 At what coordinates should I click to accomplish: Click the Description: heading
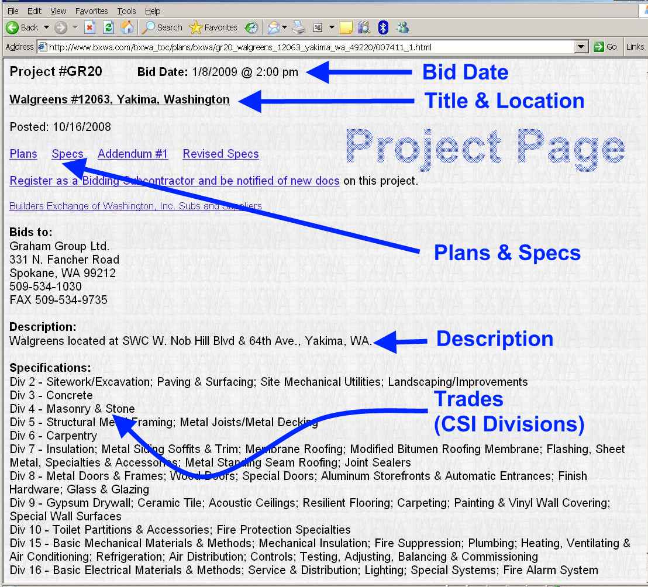click(x=43, y=327)
